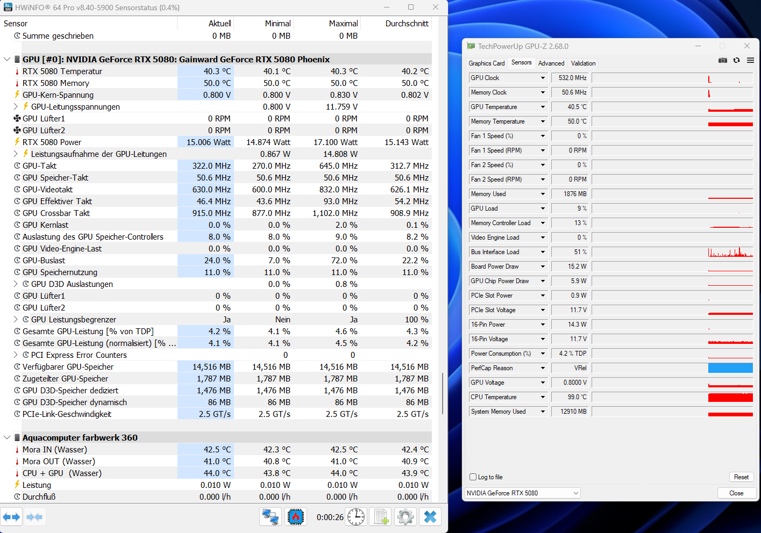Close sensors with blue X icon
This screenshot has height=533, width=761.
pyautogui.click(x=430, y=517)
